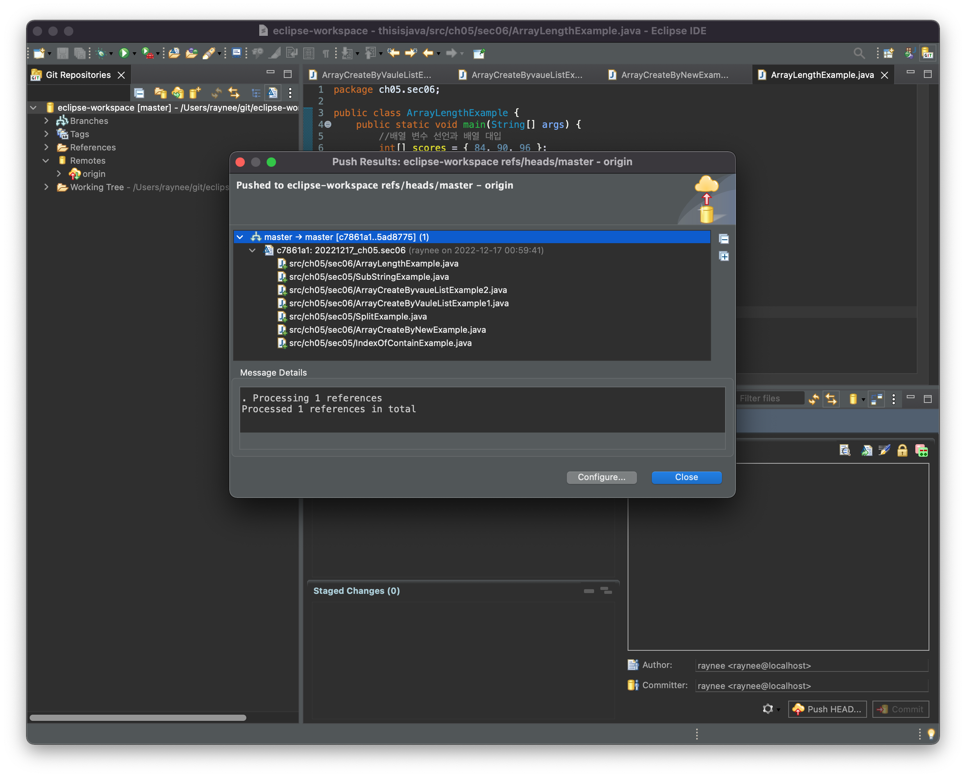Click the Add Signed-off-by lock icon
This screenshot has height=777, width=966.
coord(902,450)
